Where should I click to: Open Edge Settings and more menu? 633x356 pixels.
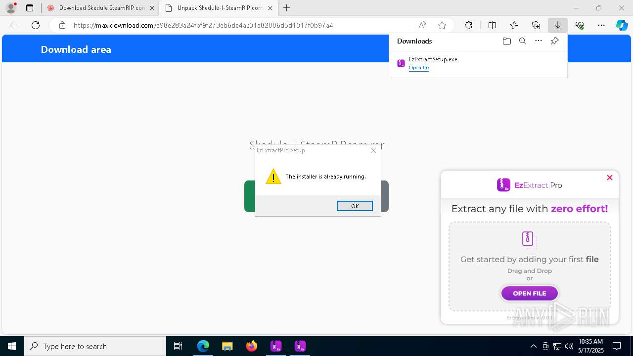click(601, 25)
